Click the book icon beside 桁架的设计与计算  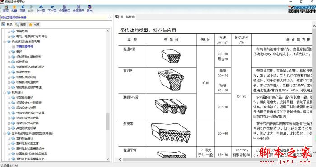coord(13,118)
